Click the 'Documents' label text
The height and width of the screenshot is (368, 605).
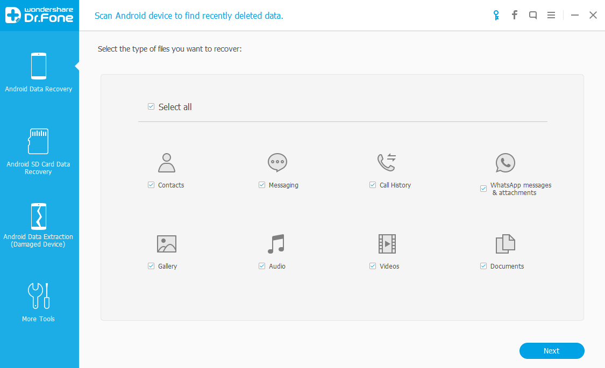(x=507, y=266)
